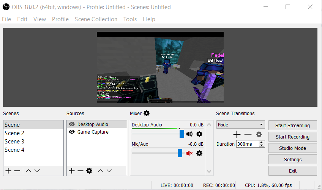Open the Help menu
322x190 pixels.
pyautogui.click(x=149, y=19)
